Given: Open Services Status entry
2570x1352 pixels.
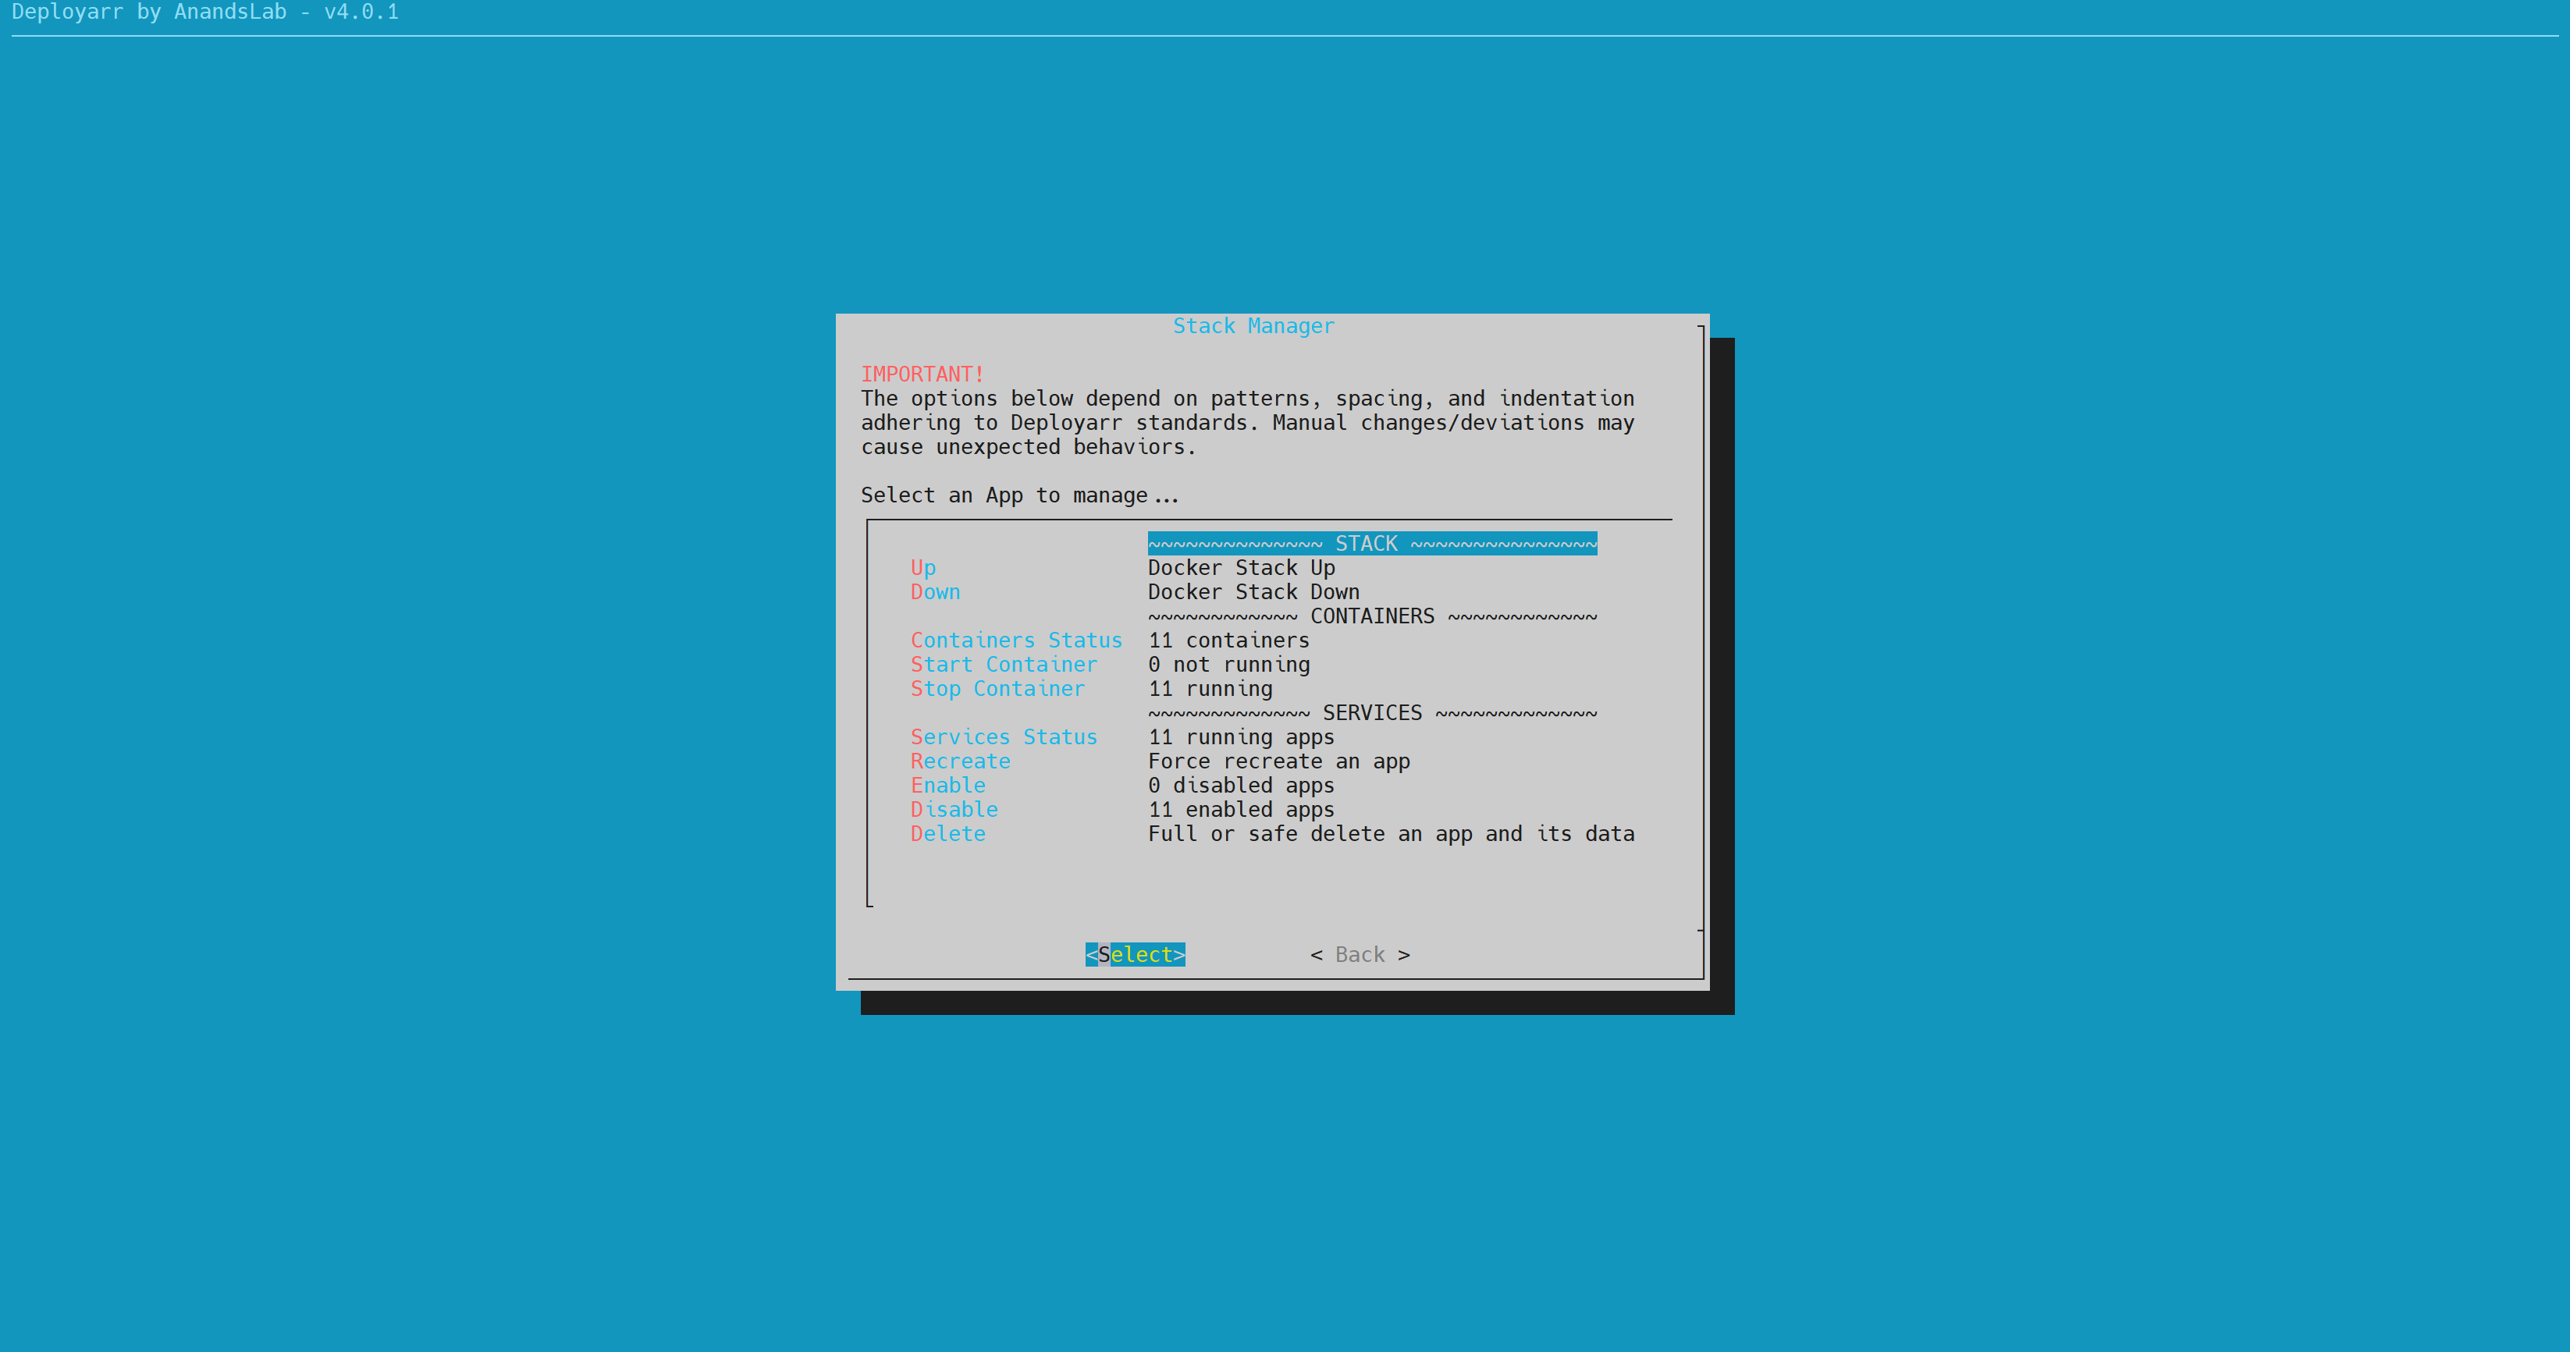Looking at the screenshot, I should point(1003,736).
